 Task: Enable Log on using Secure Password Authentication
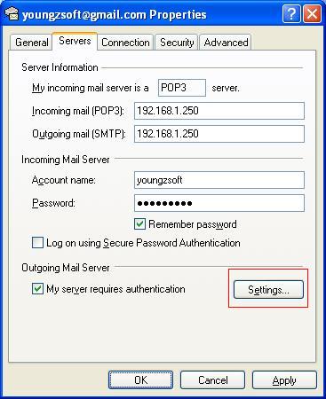[x=37, y=243]
